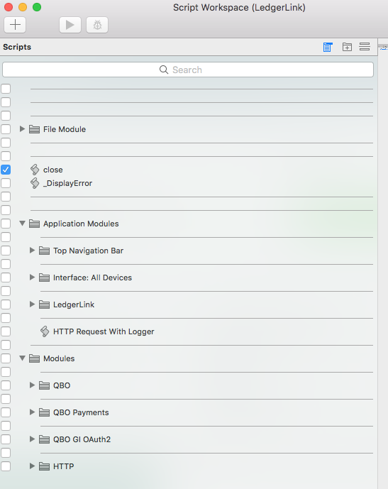The image size is (388, 489).
Task: Expand the QBO GI OAuth2 folder
Action: [32, 439]
